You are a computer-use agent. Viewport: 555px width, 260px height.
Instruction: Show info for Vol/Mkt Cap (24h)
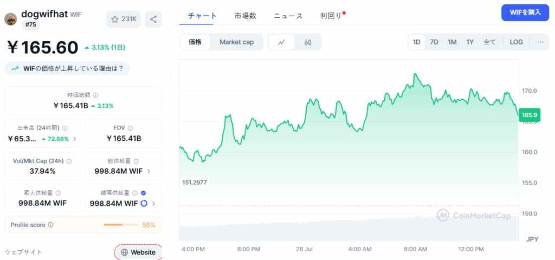(69, 161)
